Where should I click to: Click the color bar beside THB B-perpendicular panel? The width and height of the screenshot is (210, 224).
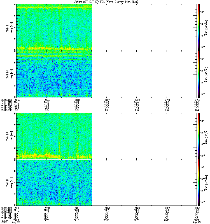(199, 27)
